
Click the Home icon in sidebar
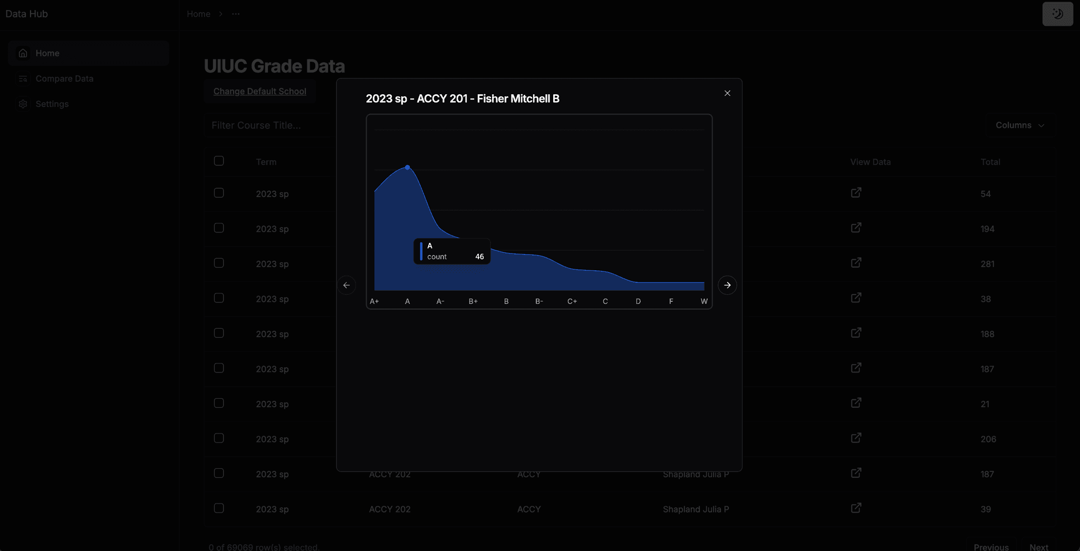pos(23,53)
